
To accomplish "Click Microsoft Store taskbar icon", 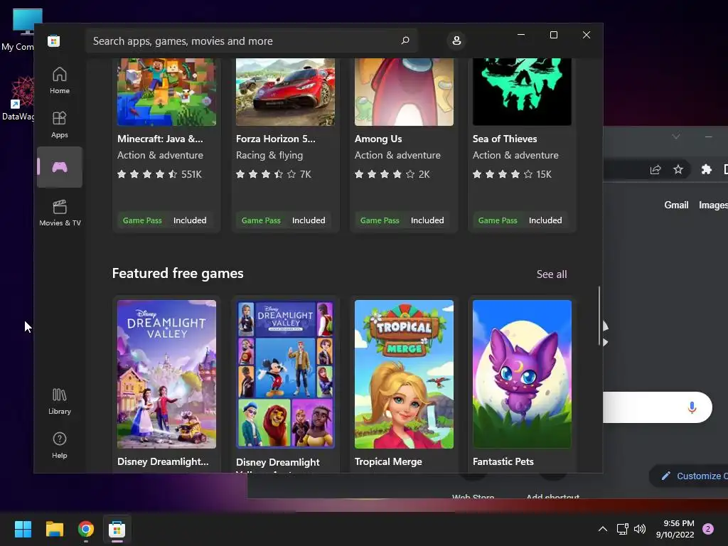I will point(117,529).
